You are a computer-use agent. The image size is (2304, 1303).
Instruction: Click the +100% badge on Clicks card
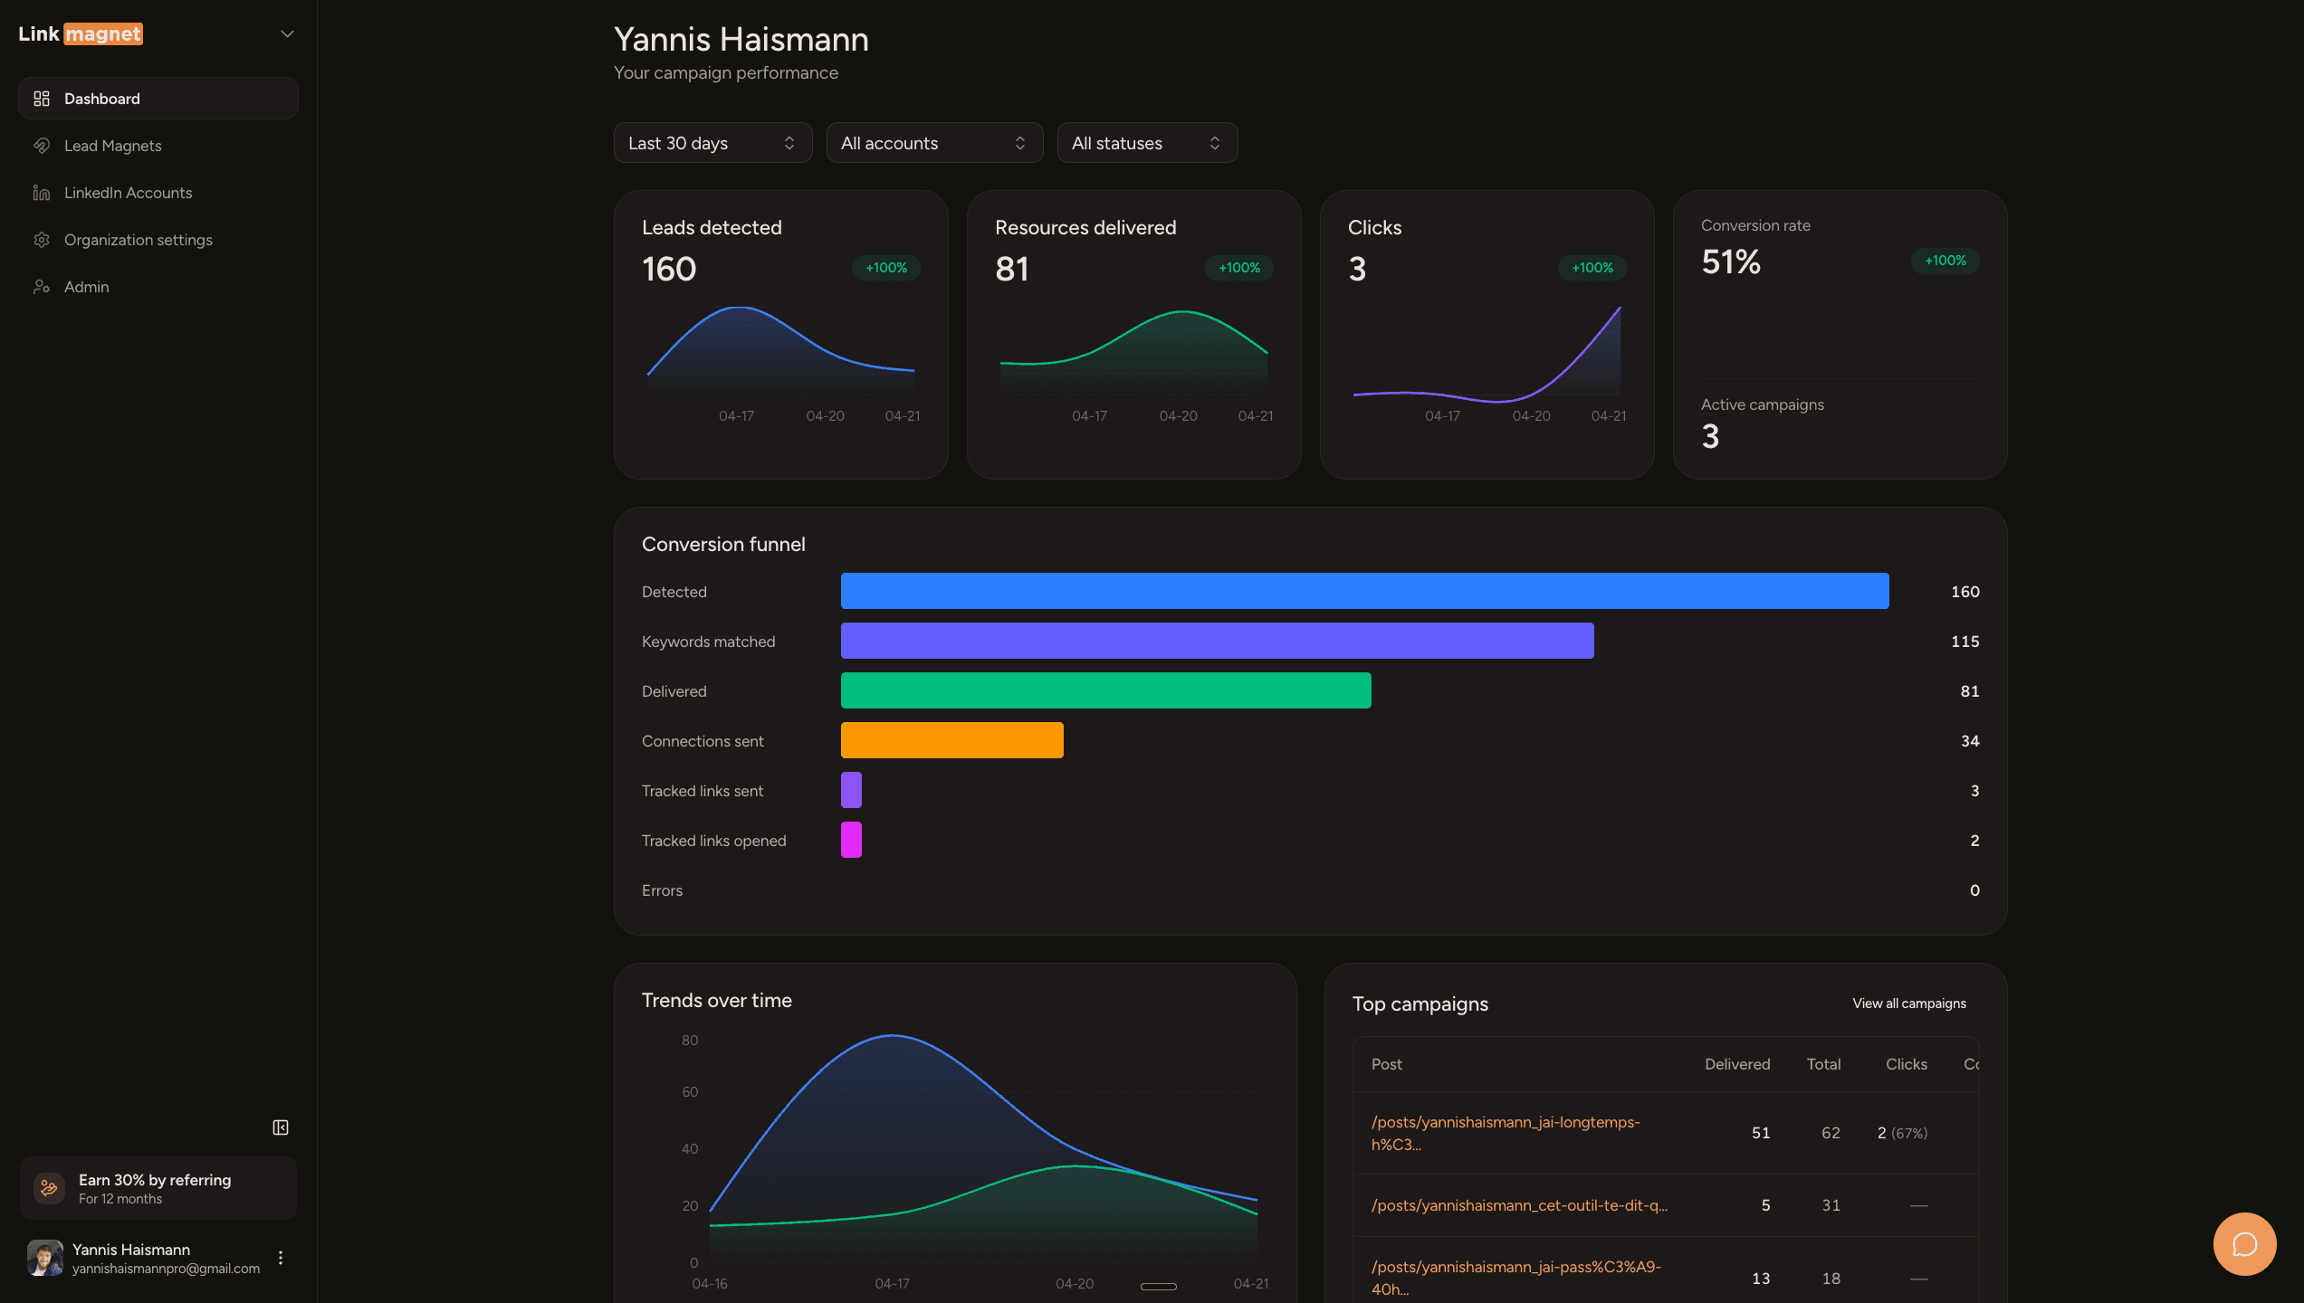[x=1592, y=268]
